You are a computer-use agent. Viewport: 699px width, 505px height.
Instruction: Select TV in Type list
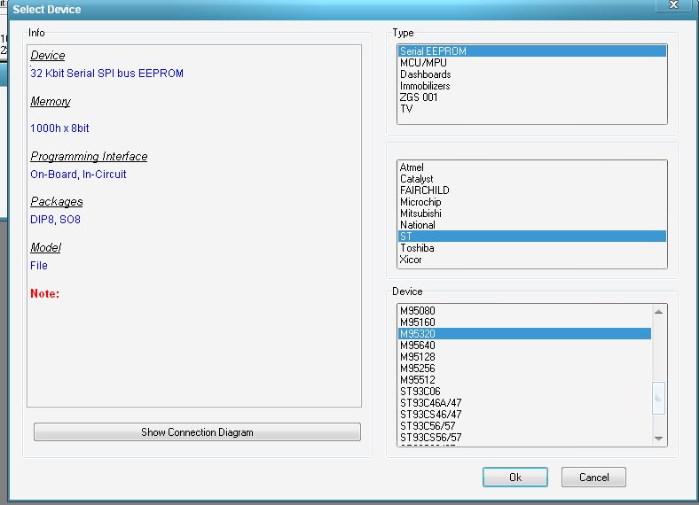click(x=532, y=109)
